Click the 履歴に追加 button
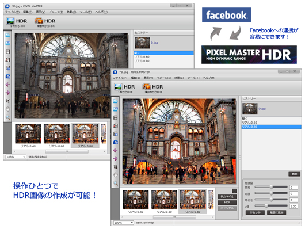Image resolution: width=305 pixels, height=229 pixels. coord(276,212)
